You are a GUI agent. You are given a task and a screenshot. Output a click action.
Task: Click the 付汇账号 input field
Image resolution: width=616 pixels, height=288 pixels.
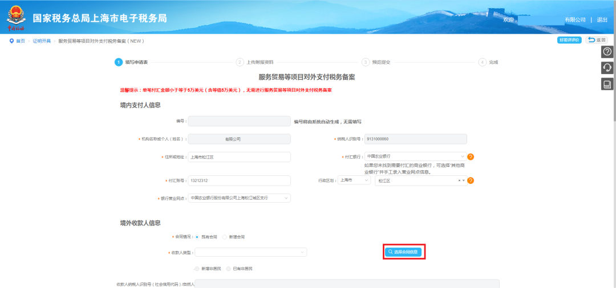239,180
